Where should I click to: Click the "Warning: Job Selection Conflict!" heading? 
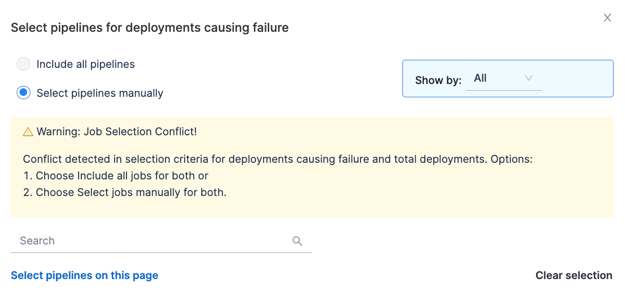(117, 132)
